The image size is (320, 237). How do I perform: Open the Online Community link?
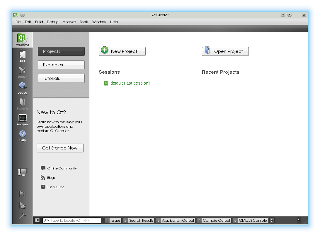pos(62,168)
